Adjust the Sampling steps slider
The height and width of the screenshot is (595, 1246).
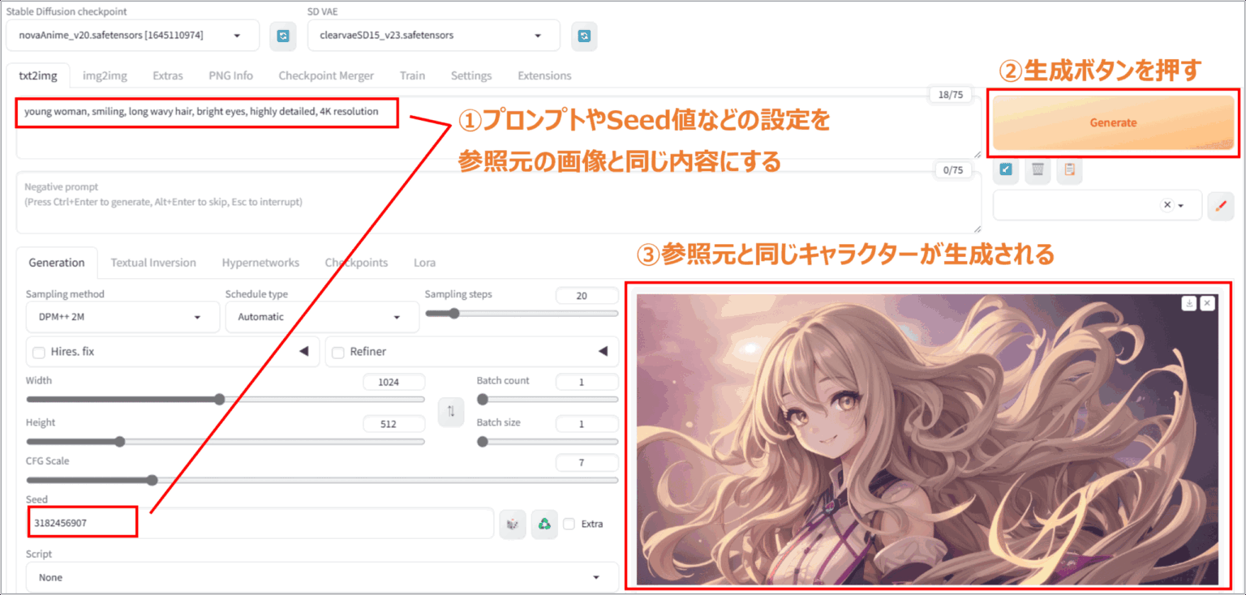522,314
